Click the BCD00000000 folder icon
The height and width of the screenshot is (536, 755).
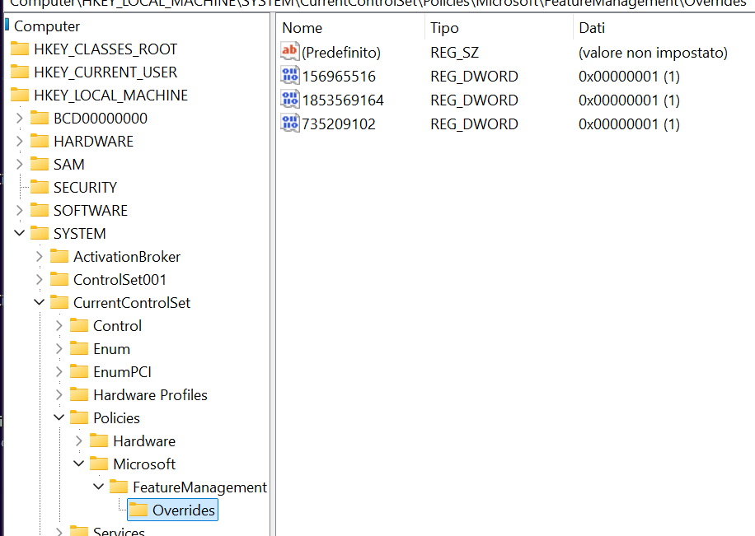tap(40, 118)
